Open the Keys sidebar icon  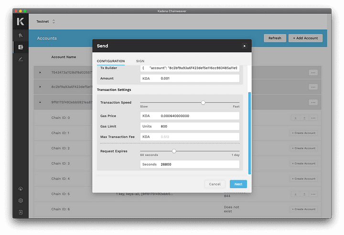(x=21, y=35)
